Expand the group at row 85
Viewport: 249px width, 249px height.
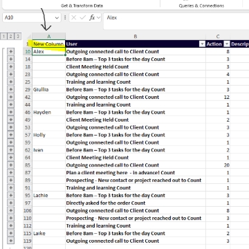10,165
